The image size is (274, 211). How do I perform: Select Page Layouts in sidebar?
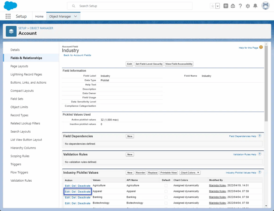(x=19, y=66)
